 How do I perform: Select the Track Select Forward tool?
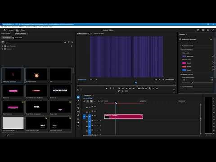[78, 101]
